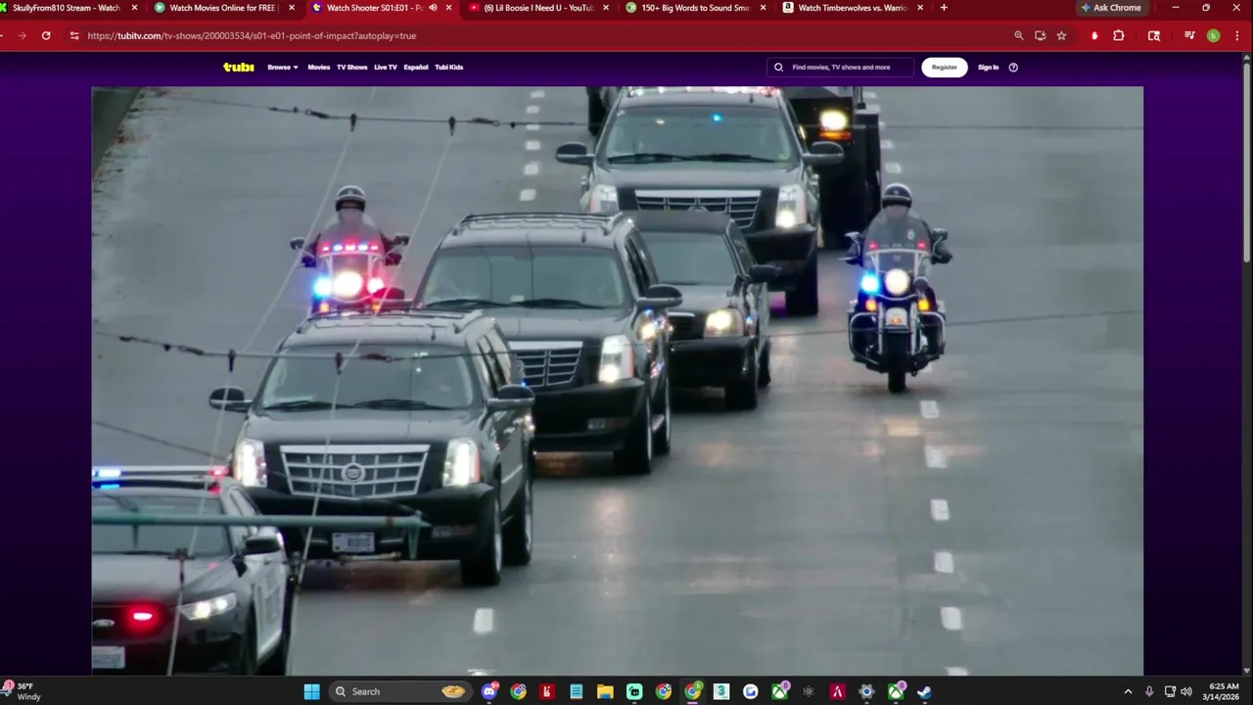Switch to 150+ Big Words tab

[695, 8]
